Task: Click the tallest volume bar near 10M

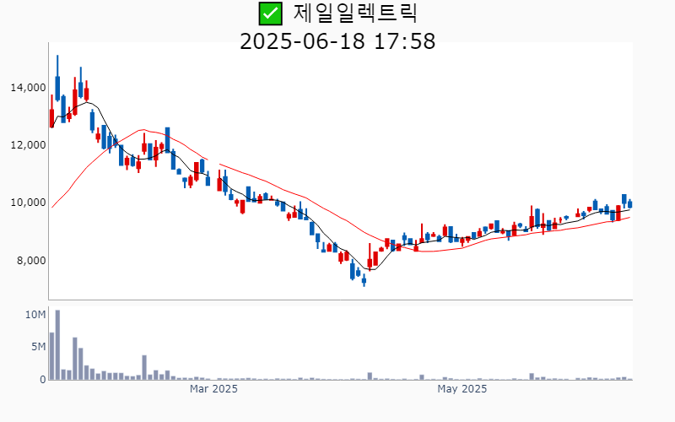Action: pyautogui.click(x=57, y=345)
